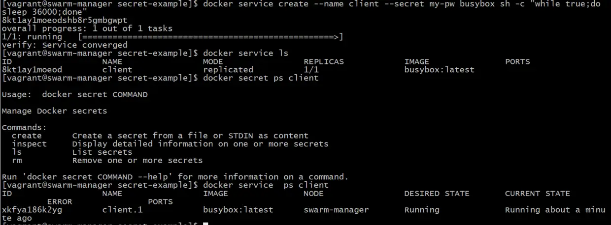Click the PORTS header in service ls table

517,61
